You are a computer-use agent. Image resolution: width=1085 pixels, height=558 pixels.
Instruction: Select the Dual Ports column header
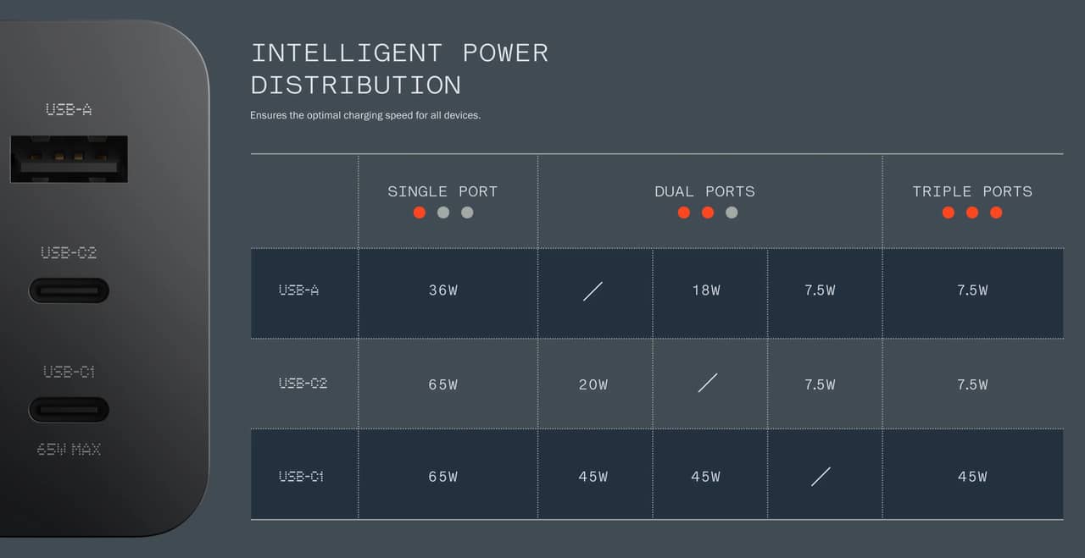[704, 191]
